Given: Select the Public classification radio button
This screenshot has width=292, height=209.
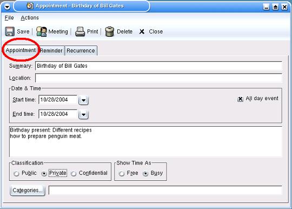Looking at the screenshot, I should 16,174.
